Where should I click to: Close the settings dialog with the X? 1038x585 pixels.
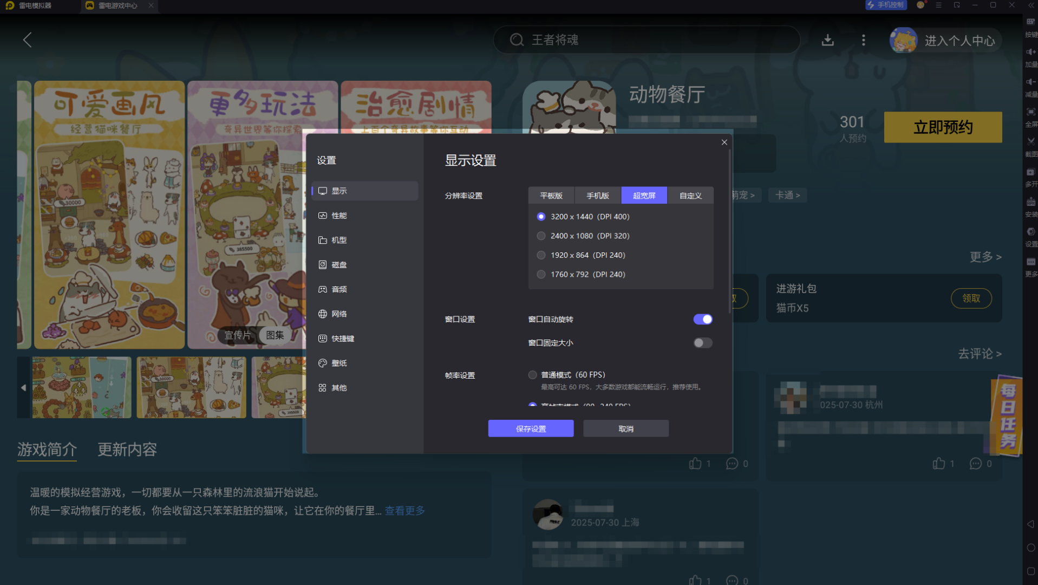724,142
